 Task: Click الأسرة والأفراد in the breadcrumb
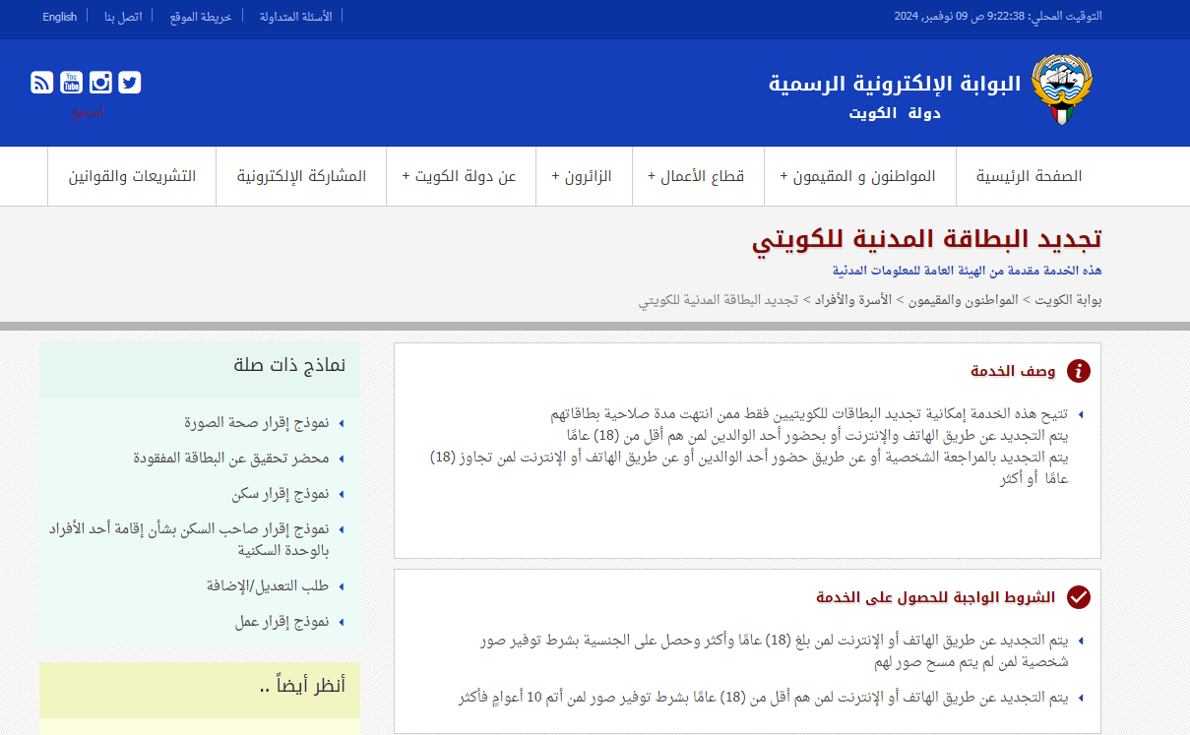(x=853, y=299)
